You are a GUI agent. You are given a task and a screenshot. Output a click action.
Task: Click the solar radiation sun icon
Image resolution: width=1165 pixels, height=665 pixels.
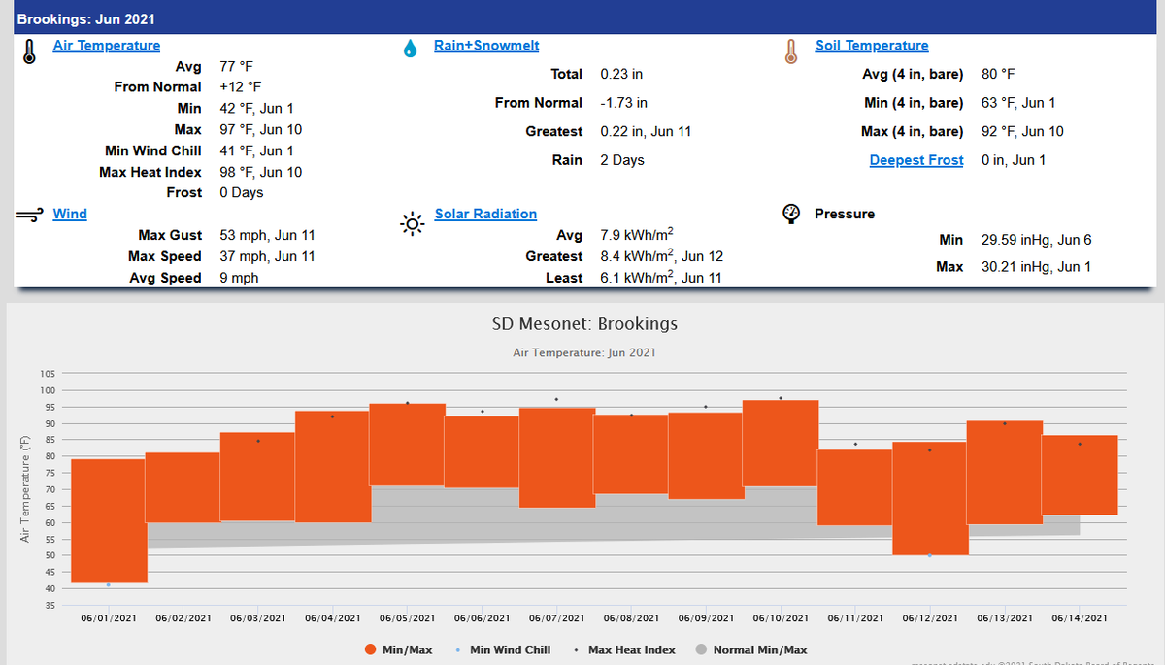(x=413, y=223)
